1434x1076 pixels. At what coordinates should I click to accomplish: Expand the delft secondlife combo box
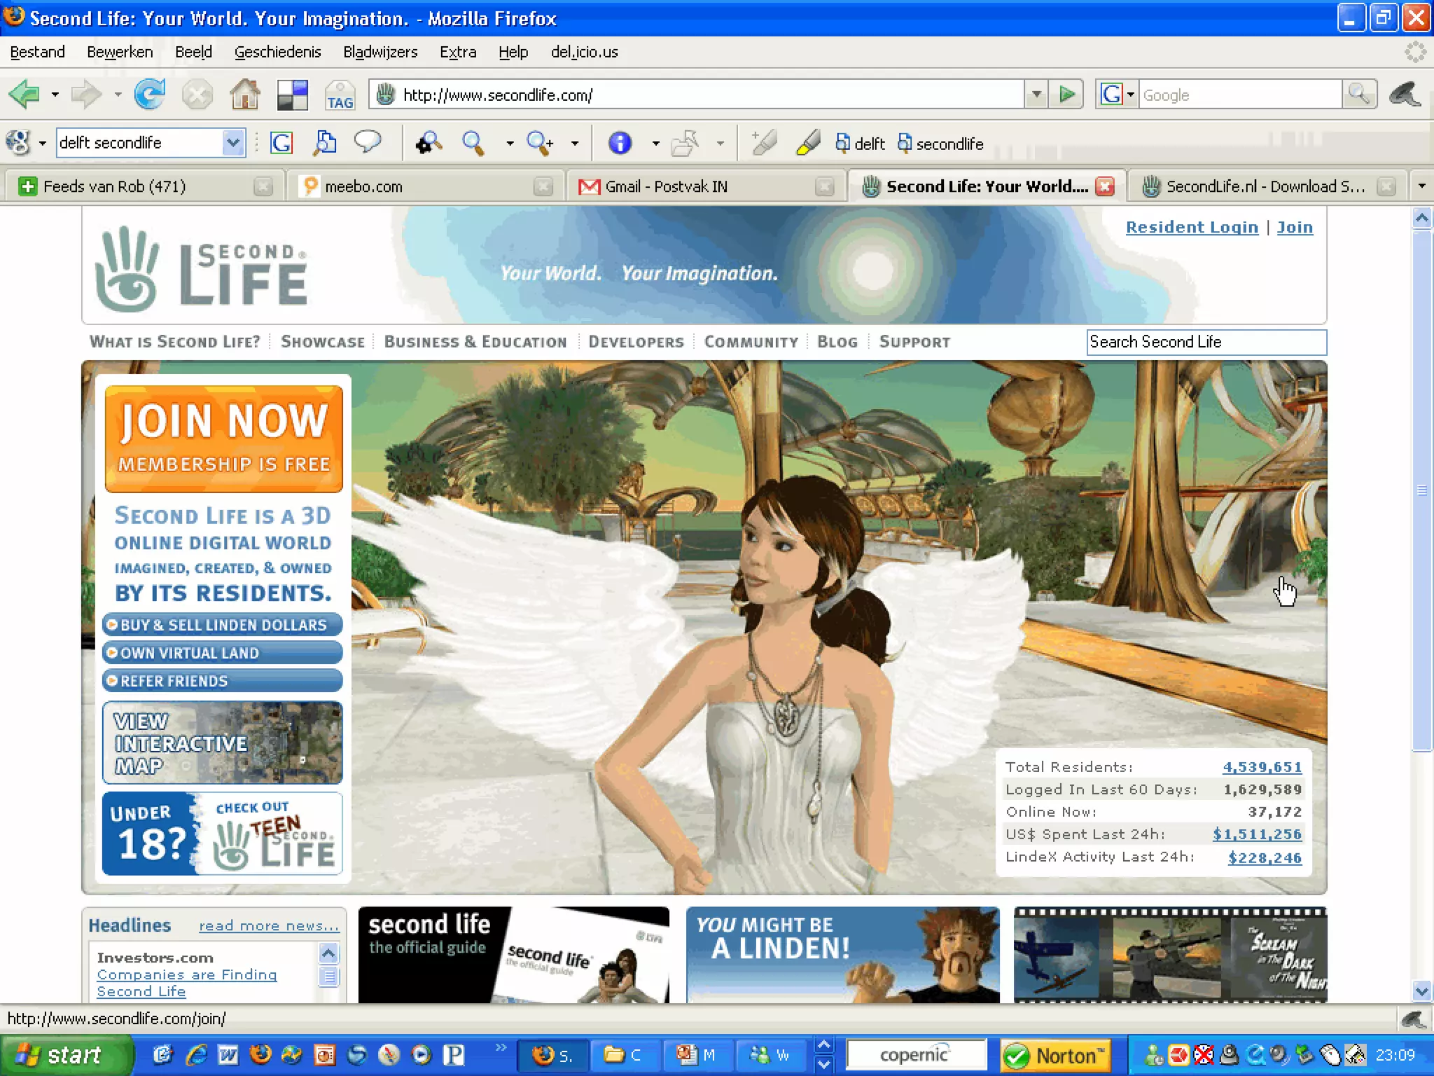[233, 143]
